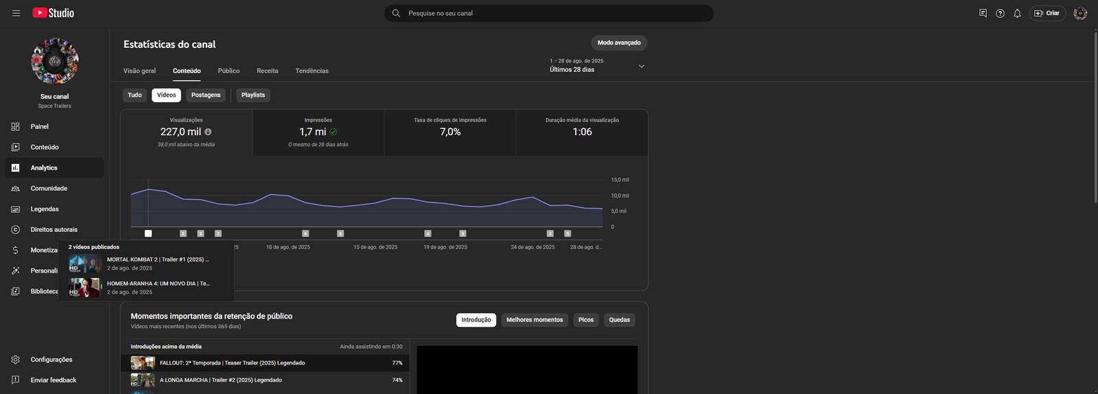
Task: Switch to the Visão geral tab
Action: [x=139, y=71]
